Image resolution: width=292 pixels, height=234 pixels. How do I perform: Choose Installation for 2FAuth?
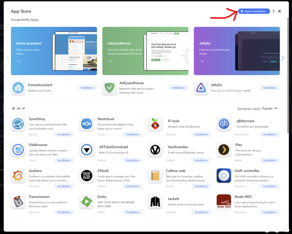132,186
